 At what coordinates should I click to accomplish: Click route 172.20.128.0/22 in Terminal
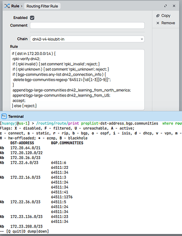pos(26,153)
